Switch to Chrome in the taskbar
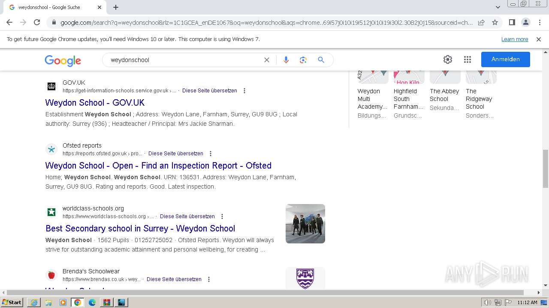 pyautogui.click(x=78, y=302)
